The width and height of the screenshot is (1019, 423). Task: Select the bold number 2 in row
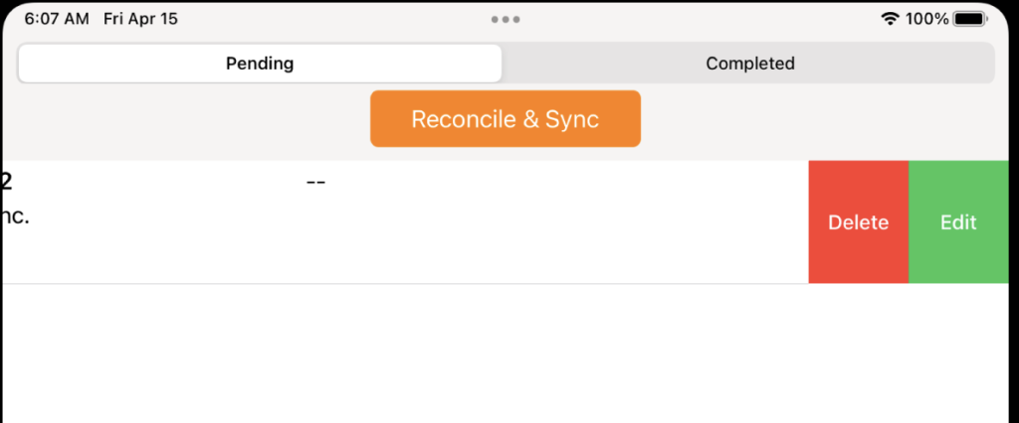[7, 183]
